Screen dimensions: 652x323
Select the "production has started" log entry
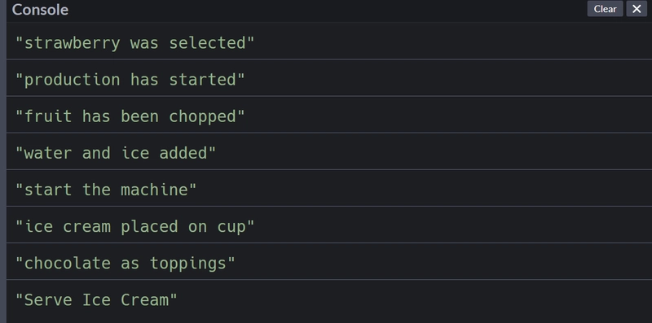pyautogui.click(x=329, y=79)
